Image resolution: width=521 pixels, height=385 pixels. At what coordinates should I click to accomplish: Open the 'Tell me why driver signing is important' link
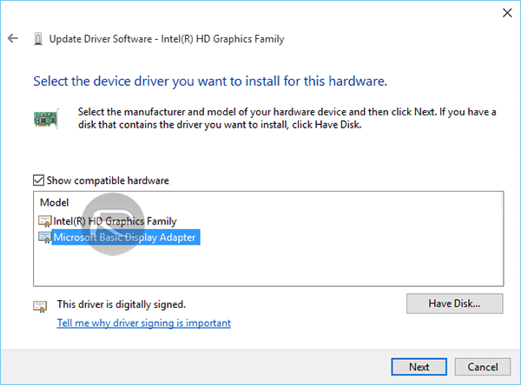click(143, 323)
